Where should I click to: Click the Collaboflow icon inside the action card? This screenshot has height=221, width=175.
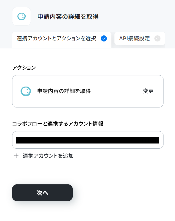pyautogui.click(x=26, y=91)
